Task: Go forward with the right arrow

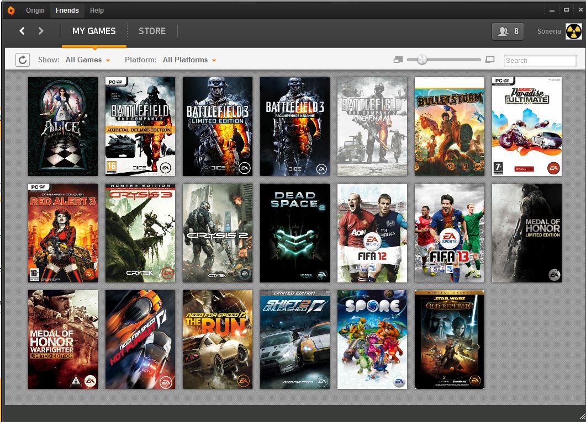Action: tap(41, 31)
